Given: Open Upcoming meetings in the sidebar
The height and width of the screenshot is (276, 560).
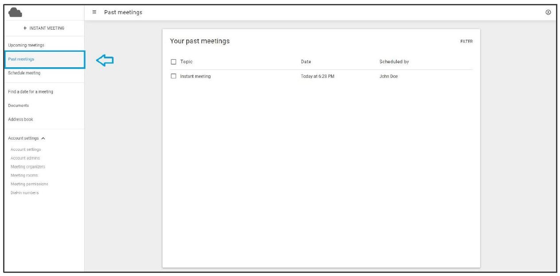Looking at the screenshot, I should pos(26,45).
